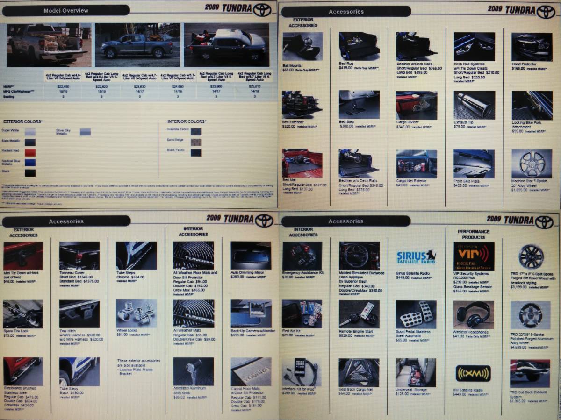Click the Interface Kit for iPod photo
The width and height of the screenshot is (561, 420).
coord(302,372)
